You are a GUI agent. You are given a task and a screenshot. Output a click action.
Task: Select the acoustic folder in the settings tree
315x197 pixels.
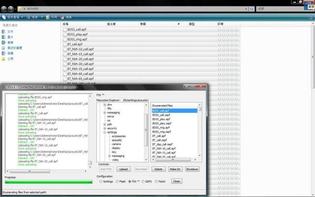117,140
